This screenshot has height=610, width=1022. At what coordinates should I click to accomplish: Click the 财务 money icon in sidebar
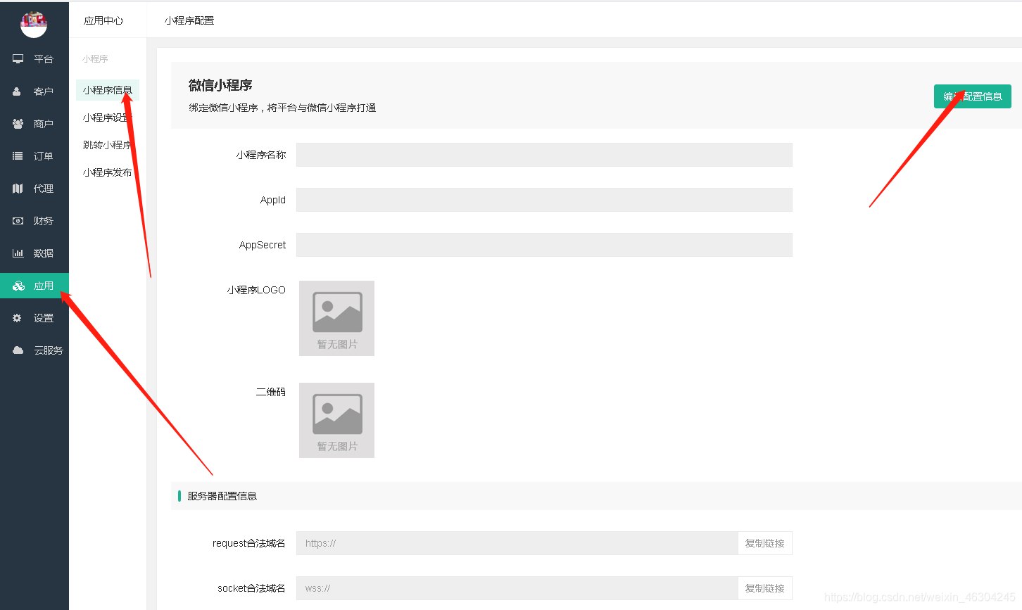(18, 221)
